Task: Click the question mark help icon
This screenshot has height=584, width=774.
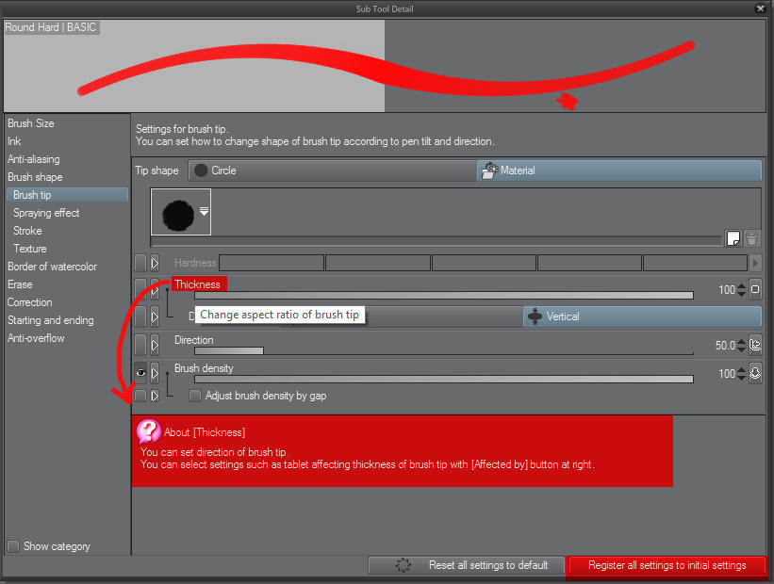Action: pyautogui.click(x=148, y=431)
